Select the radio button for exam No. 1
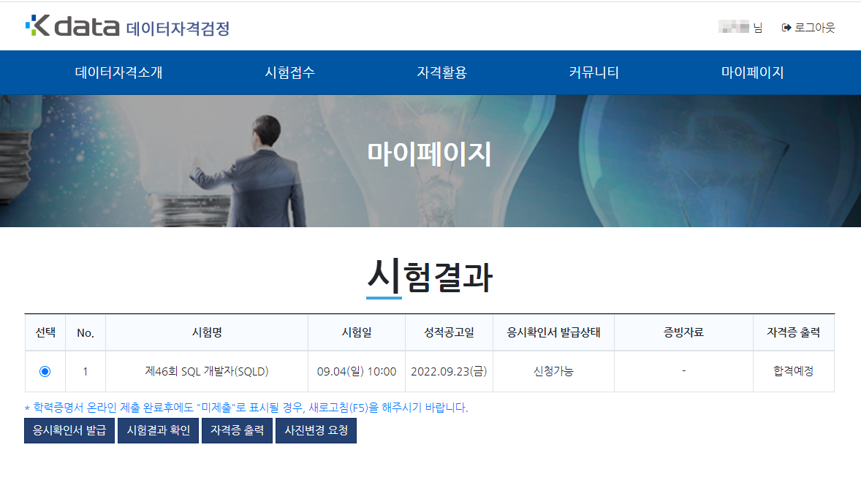The image size is (861, 488). [45, 371]
